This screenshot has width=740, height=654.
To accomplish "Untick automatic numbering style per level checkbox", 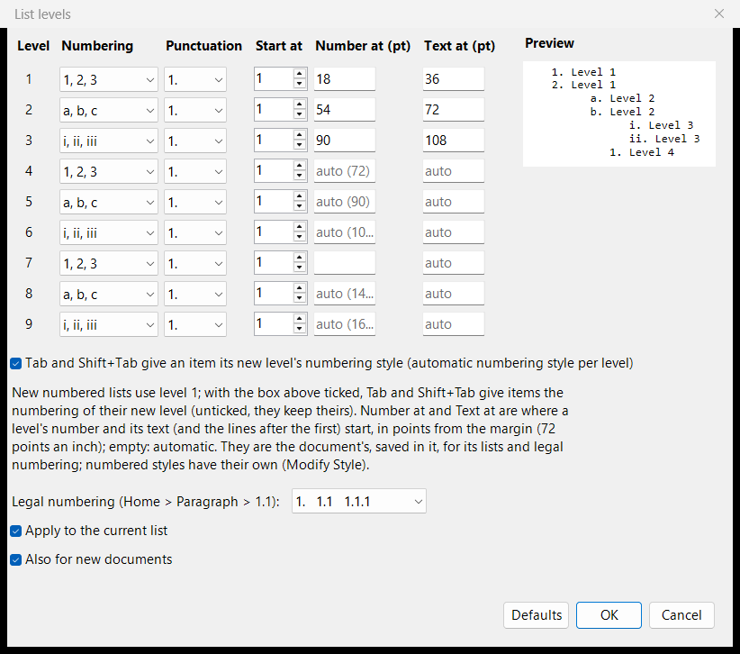I will 15,364.
